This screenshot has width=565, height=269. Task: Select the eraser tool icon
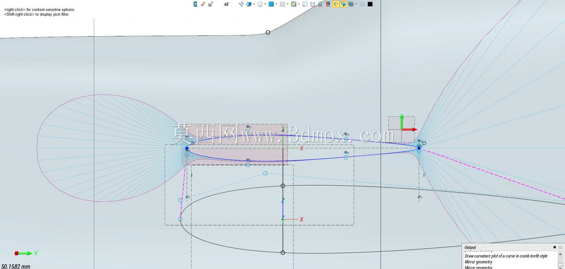click(203, 4)
